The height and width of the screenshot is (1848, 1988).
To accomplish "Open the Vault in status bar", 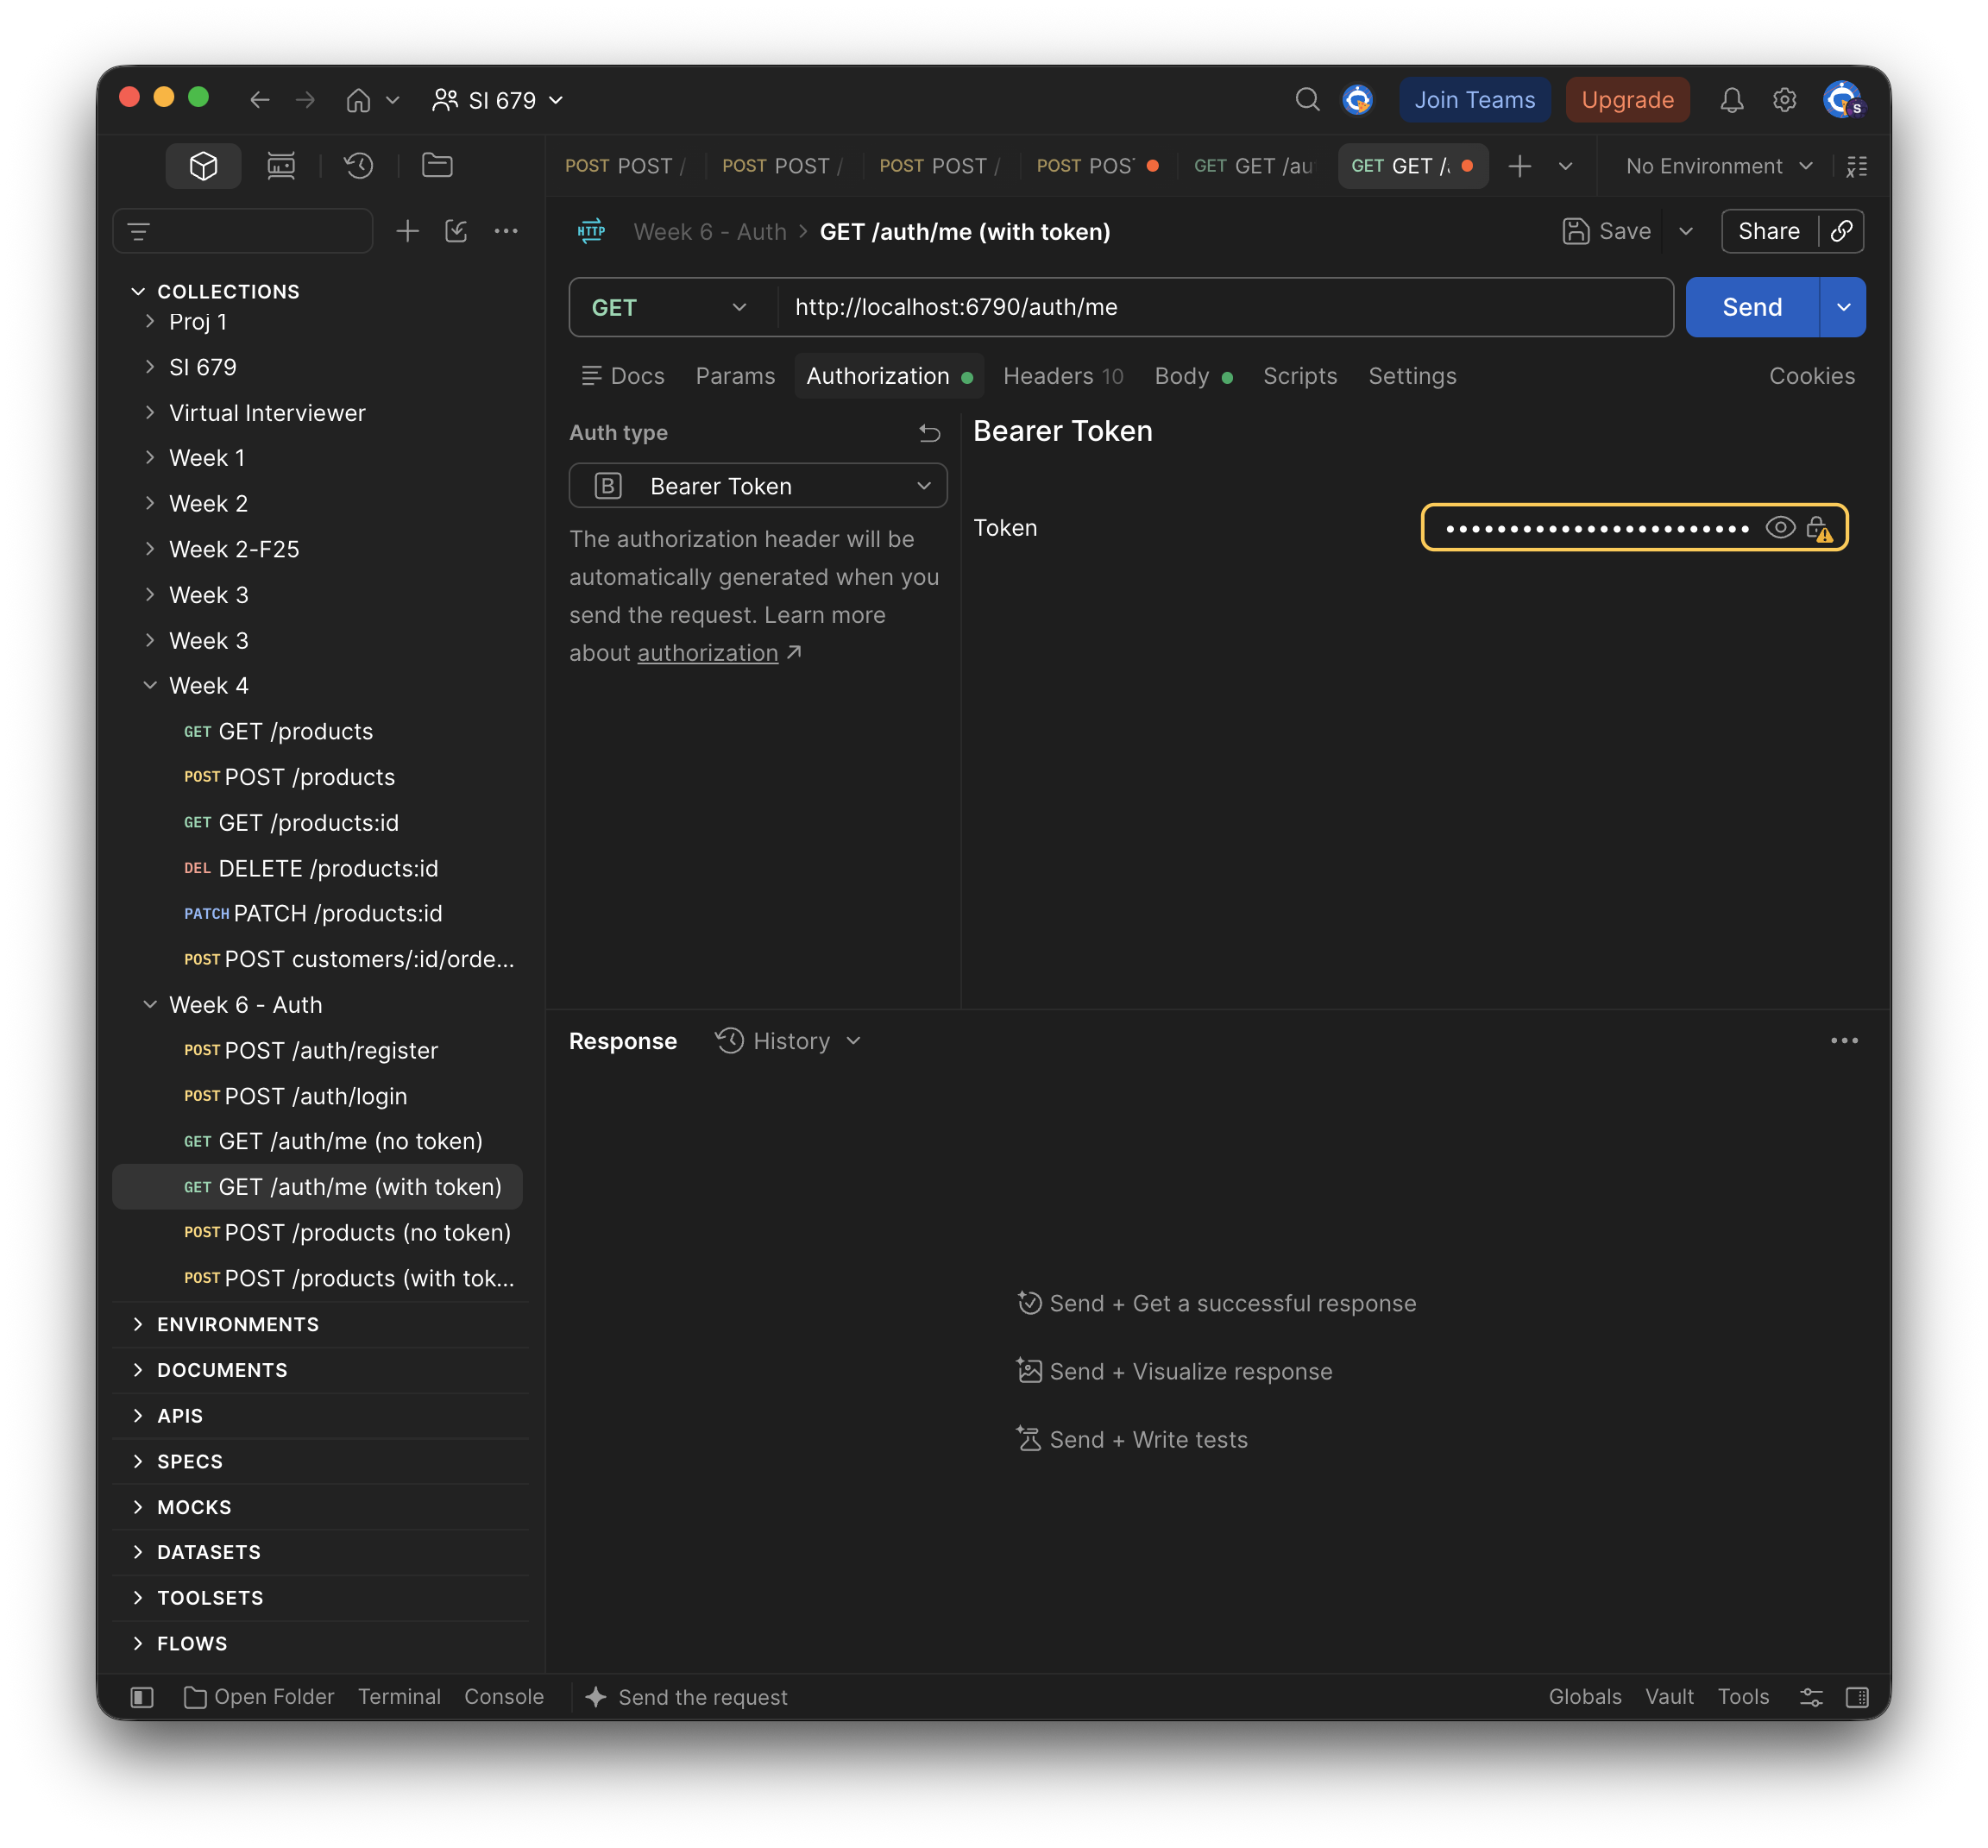I will [1669, 1697].
